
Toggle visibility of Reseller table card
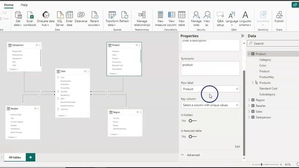(36, 109)
